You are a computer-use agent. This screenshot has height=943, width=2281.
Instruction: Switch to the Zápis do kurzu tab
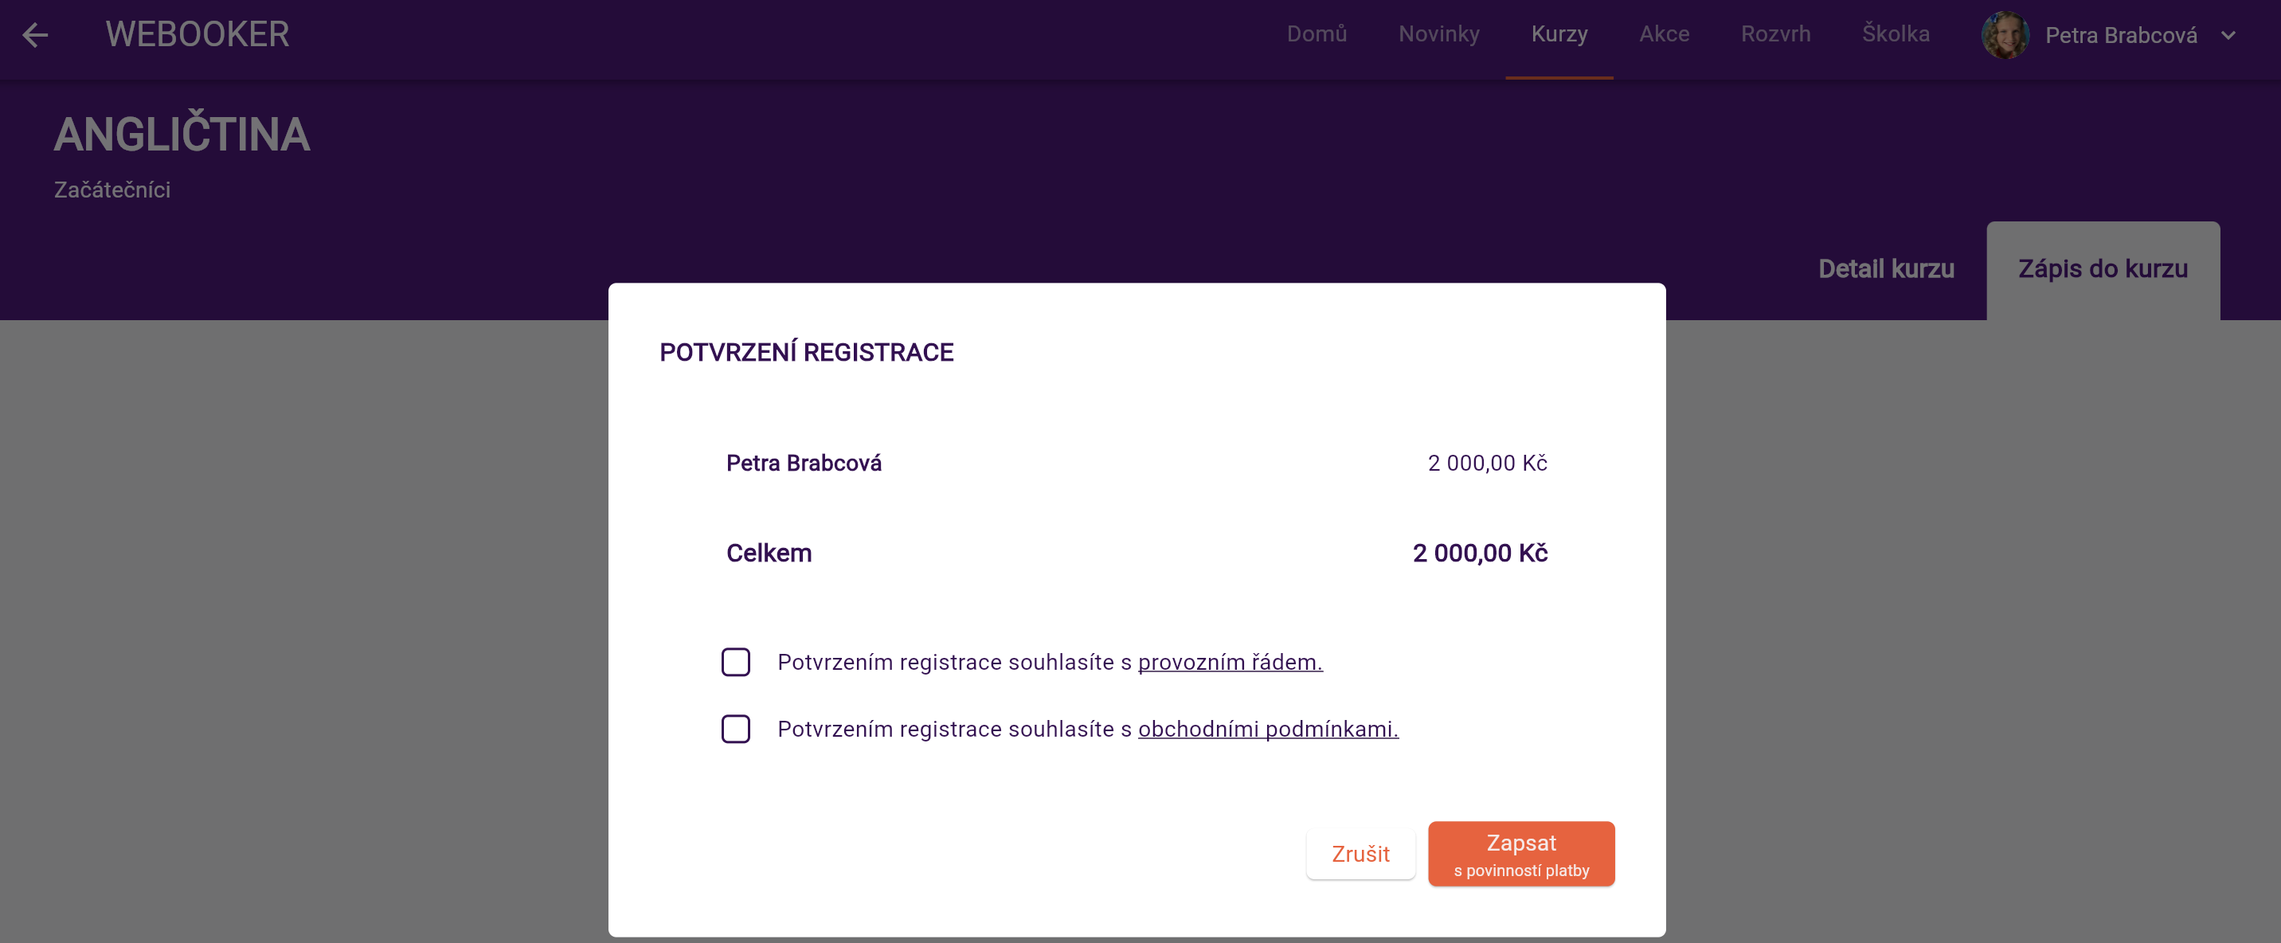(x=2102, y=268)
